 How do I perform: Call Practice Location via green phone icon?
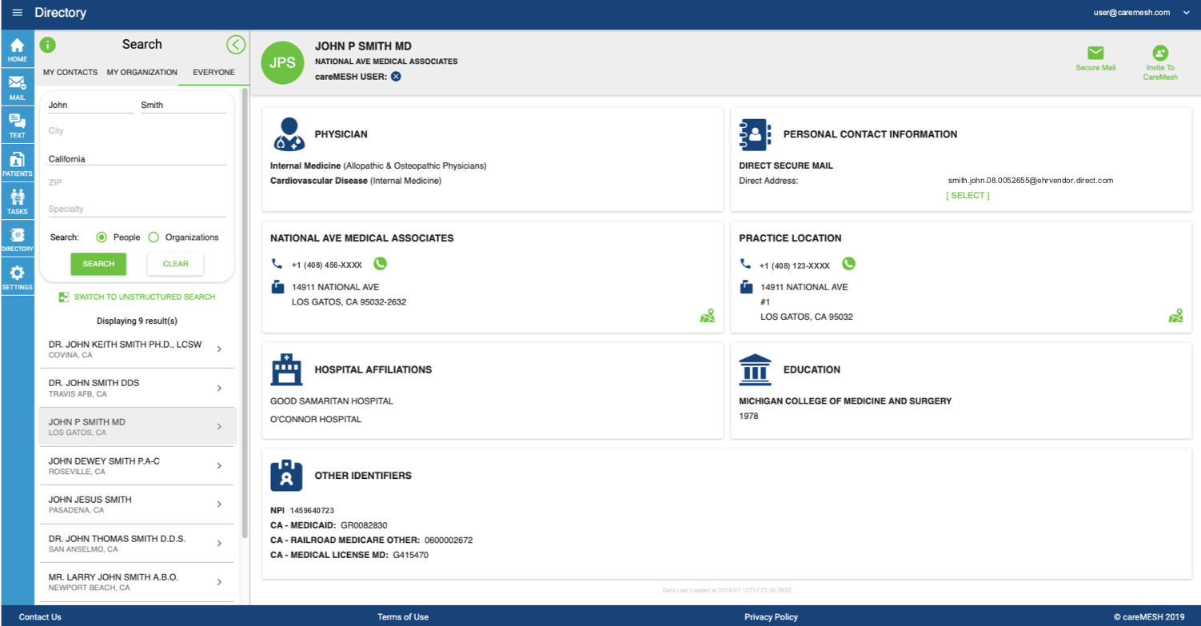click(x=848, y=264)
